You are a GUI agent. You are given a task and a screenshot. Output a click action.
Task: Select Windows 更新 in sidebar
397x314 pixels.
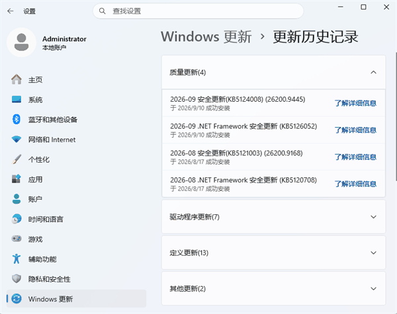[76, 299]
